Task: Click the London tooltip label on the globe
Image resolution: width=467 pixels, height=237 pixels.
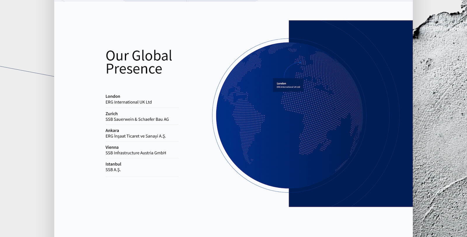Action: (x=288, y=85)
